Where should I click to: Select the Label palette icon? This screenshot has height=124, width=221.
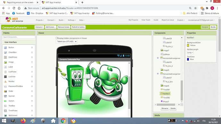(5, 67)
